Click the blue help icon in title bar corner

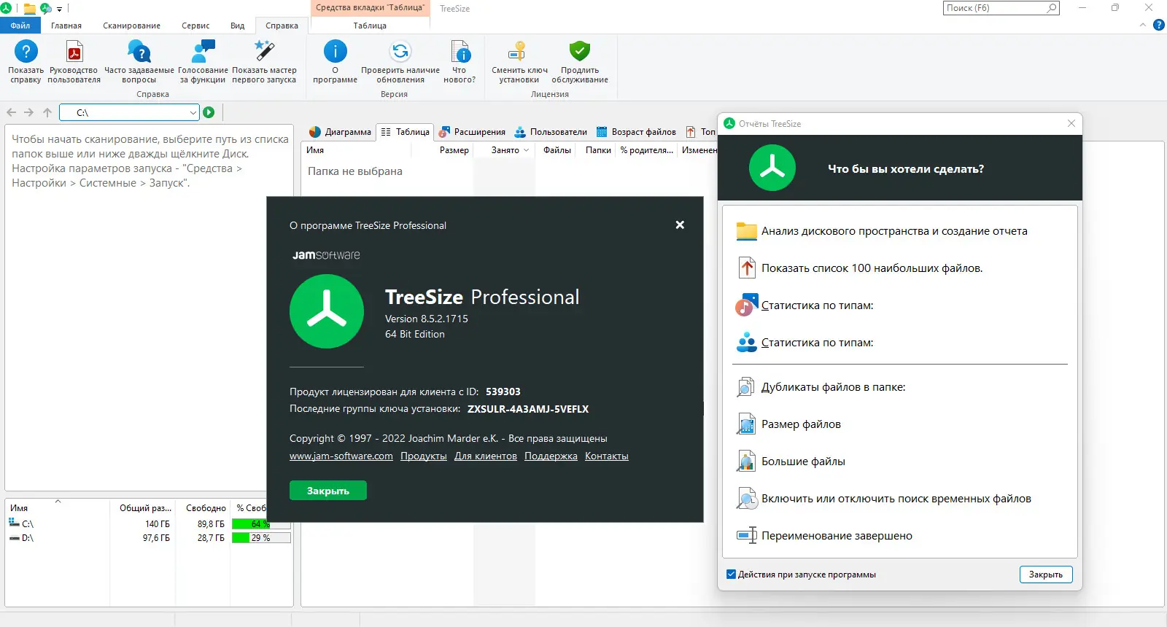(1159, 25)
